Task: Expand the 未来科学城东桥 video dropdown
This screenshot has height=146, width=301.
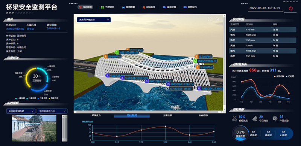Action: (21, 111)
